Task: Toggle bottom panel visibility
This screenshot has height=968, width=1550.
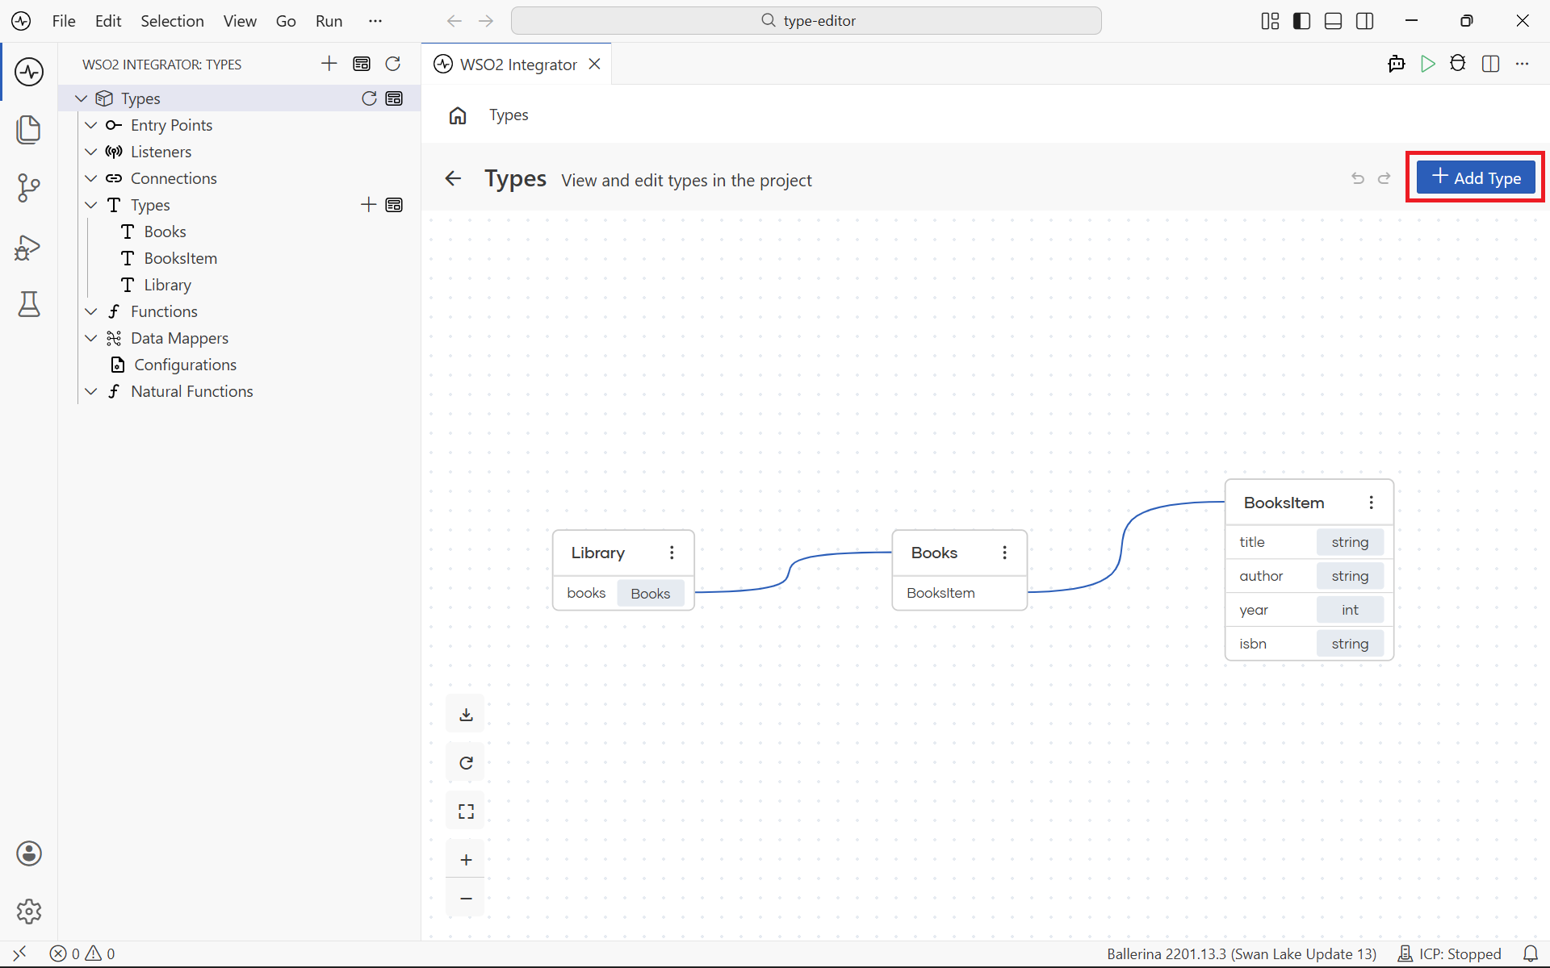Action: [1334, 21]
